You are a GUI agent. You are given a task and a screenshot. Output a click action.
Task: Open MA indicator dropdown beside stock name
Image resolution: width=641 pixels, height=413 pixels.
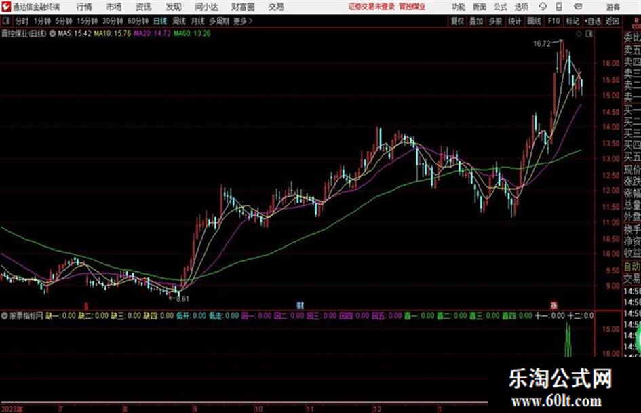(x=52, y=33)
